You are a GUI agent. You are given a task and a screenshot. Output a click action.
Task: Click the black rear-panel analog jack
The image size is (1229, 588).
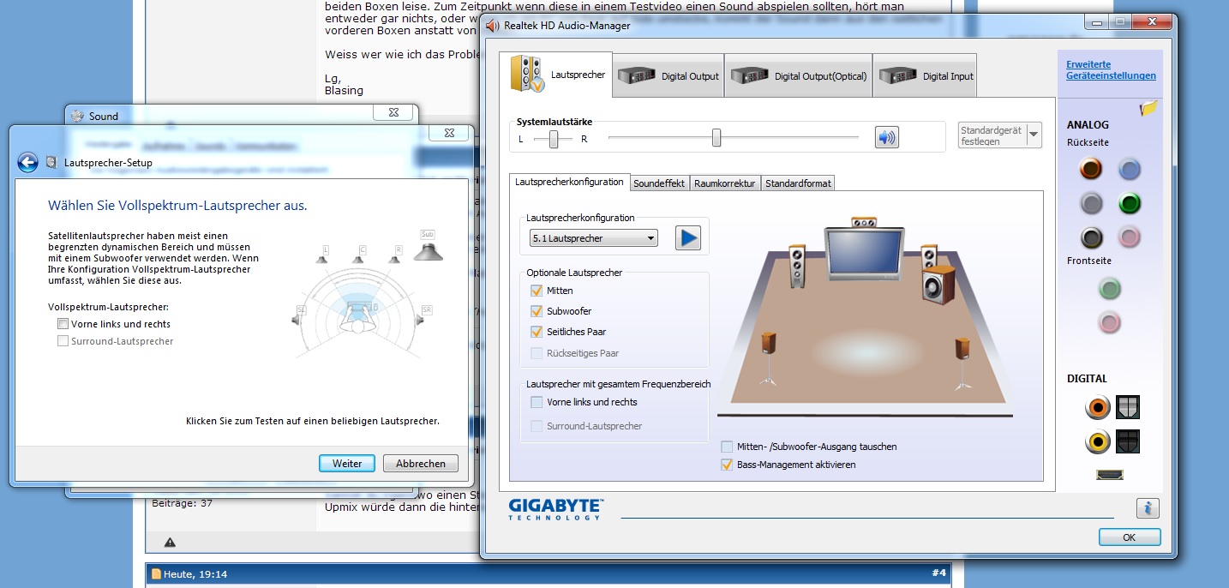[1091, 237]
